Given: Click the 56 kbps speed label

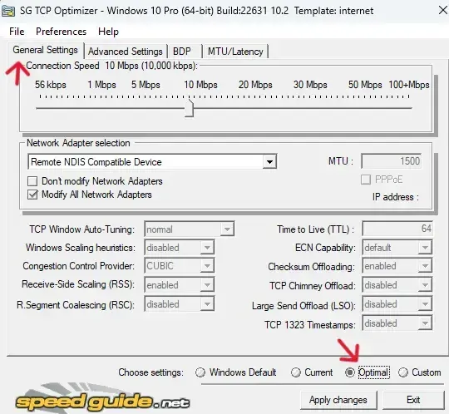Looking at the screenshot, I should point(51,85).
